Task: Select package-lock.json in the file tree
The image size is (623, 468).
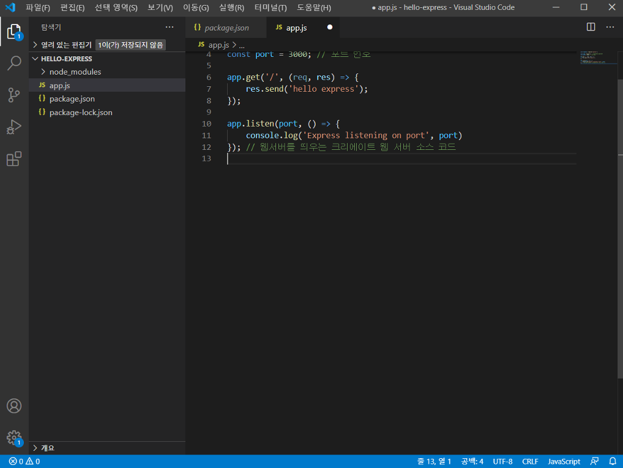Action: (x=107, y=112)
